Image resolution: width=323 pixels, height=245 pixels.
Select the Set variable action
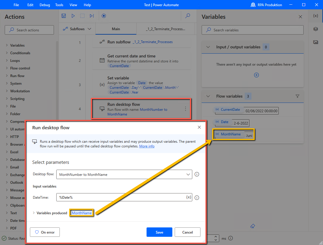pos(141,85)
